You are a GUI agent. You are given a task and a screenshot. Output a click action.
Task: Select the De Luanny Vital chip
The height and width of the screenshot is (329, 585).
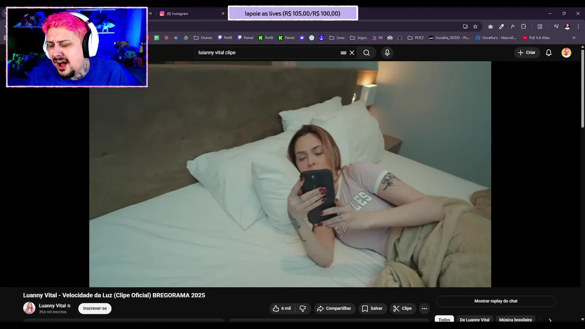[474, 320]
